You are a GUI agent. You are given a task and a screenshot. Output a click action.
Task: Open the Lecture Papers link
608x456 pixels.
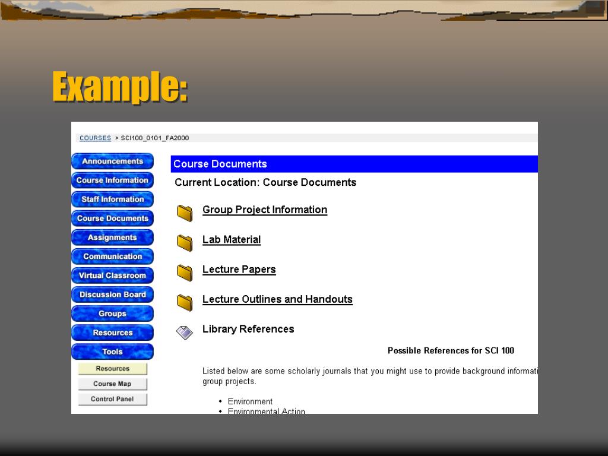[239, 270]
